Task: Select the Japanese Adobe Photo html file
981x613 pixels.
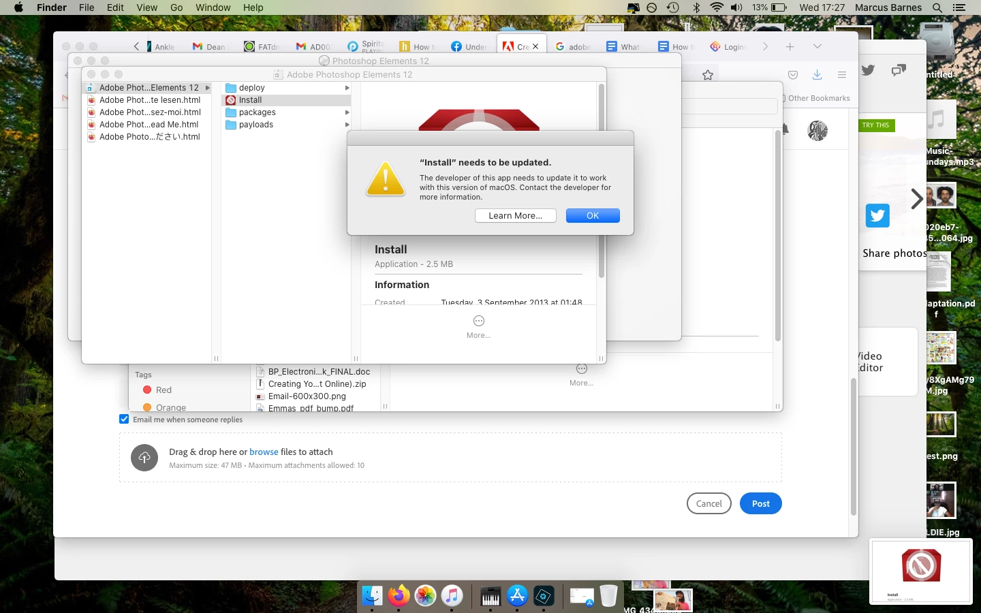Action: (x=149, y=137)
